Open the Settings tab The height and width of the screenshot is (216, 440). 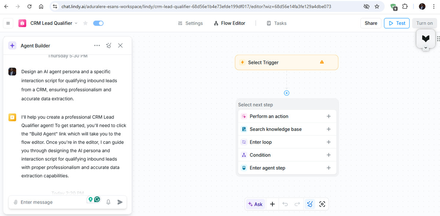click(x=190, y=23)
